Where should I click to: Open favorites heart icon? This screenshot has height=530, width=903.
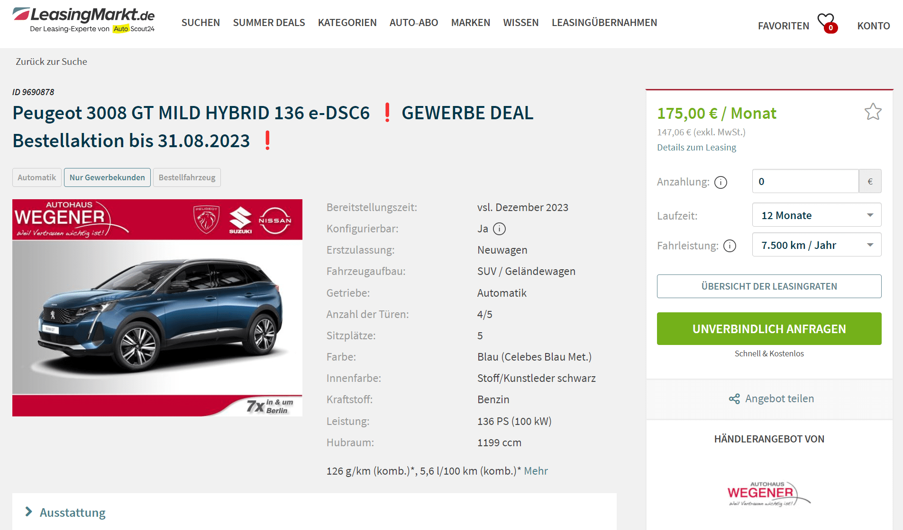pos(828,23)
